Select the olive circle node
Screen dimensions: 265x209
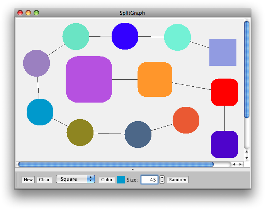[x=80, y=132]
